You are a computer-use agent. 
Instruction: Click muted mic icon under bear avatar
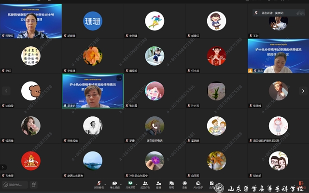click(3, 106)
